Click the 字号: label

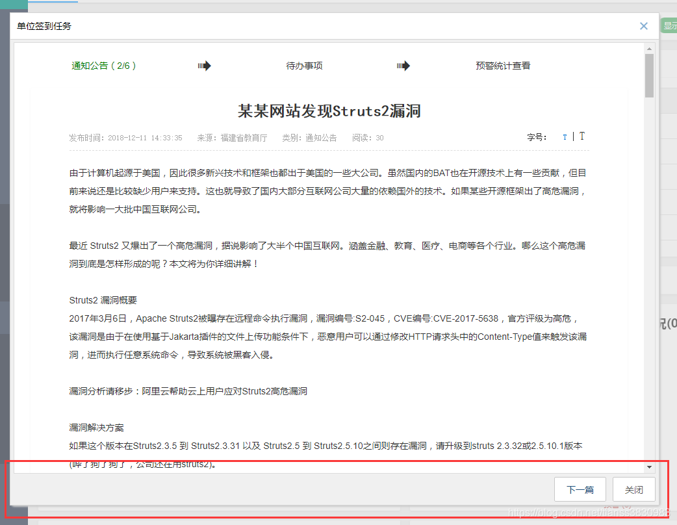537,137
